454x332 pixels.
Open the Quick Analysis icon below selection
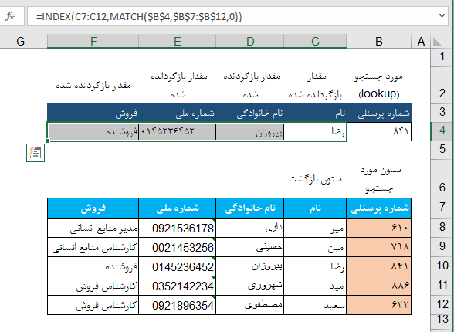point(36,153)
